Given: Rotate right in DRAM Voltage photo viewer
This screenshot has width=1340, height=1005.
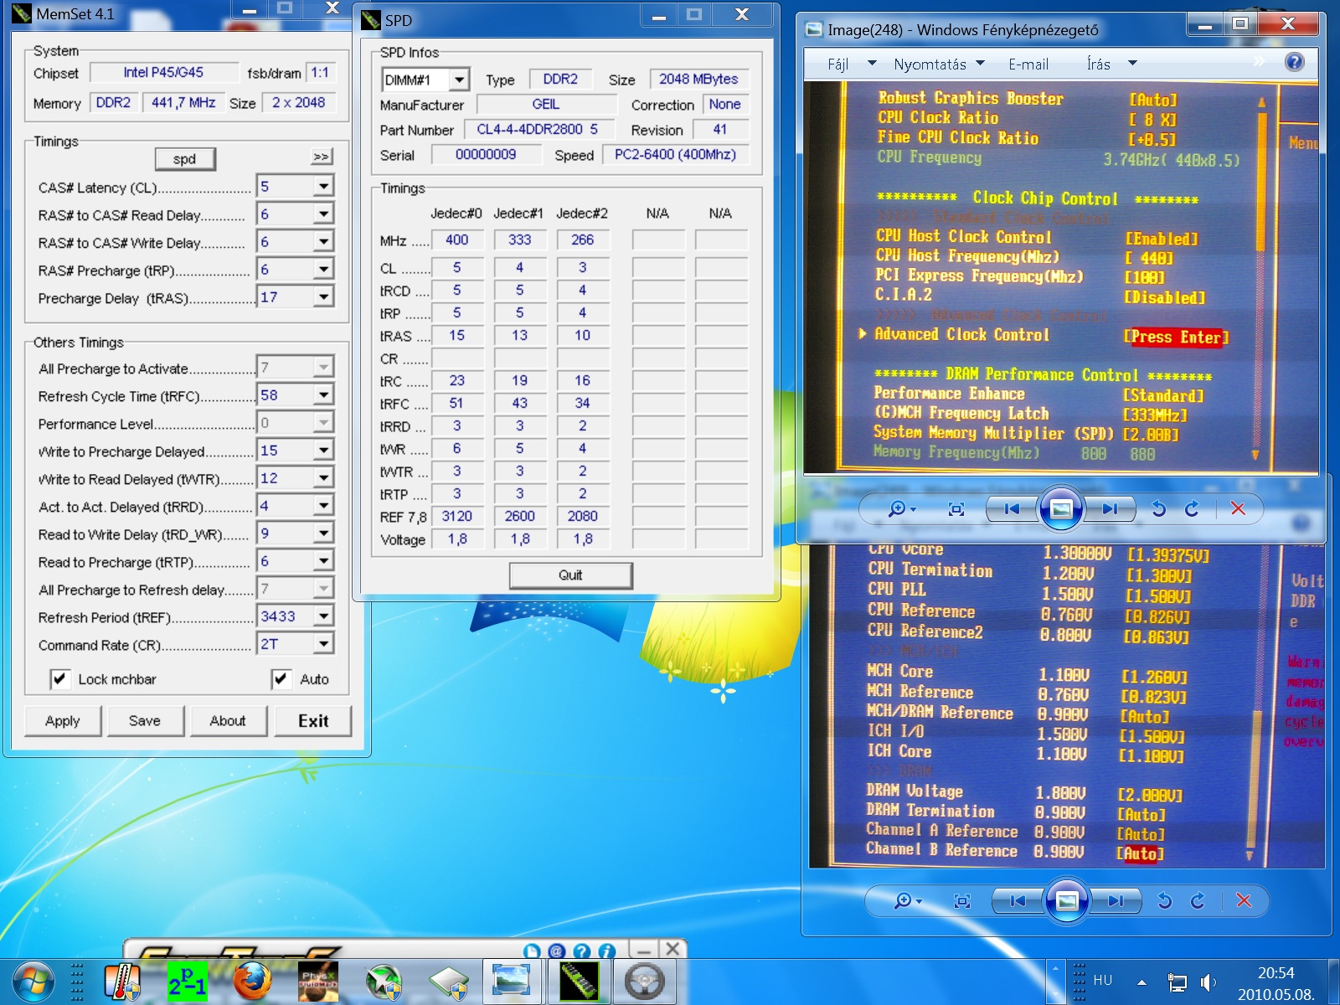Looking at the screenshot, I should point(1198,900).
